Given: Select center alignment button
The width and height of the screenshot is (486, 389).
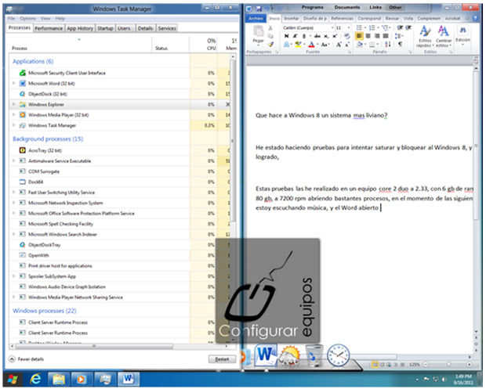Looking at the screenshot, I should coord(368,36).
